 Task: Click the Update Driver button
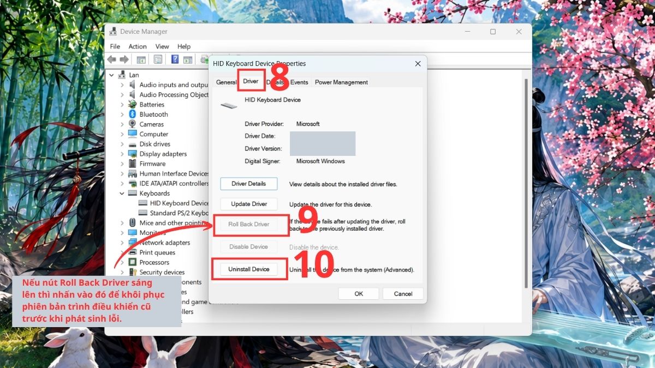coord(249,204)
